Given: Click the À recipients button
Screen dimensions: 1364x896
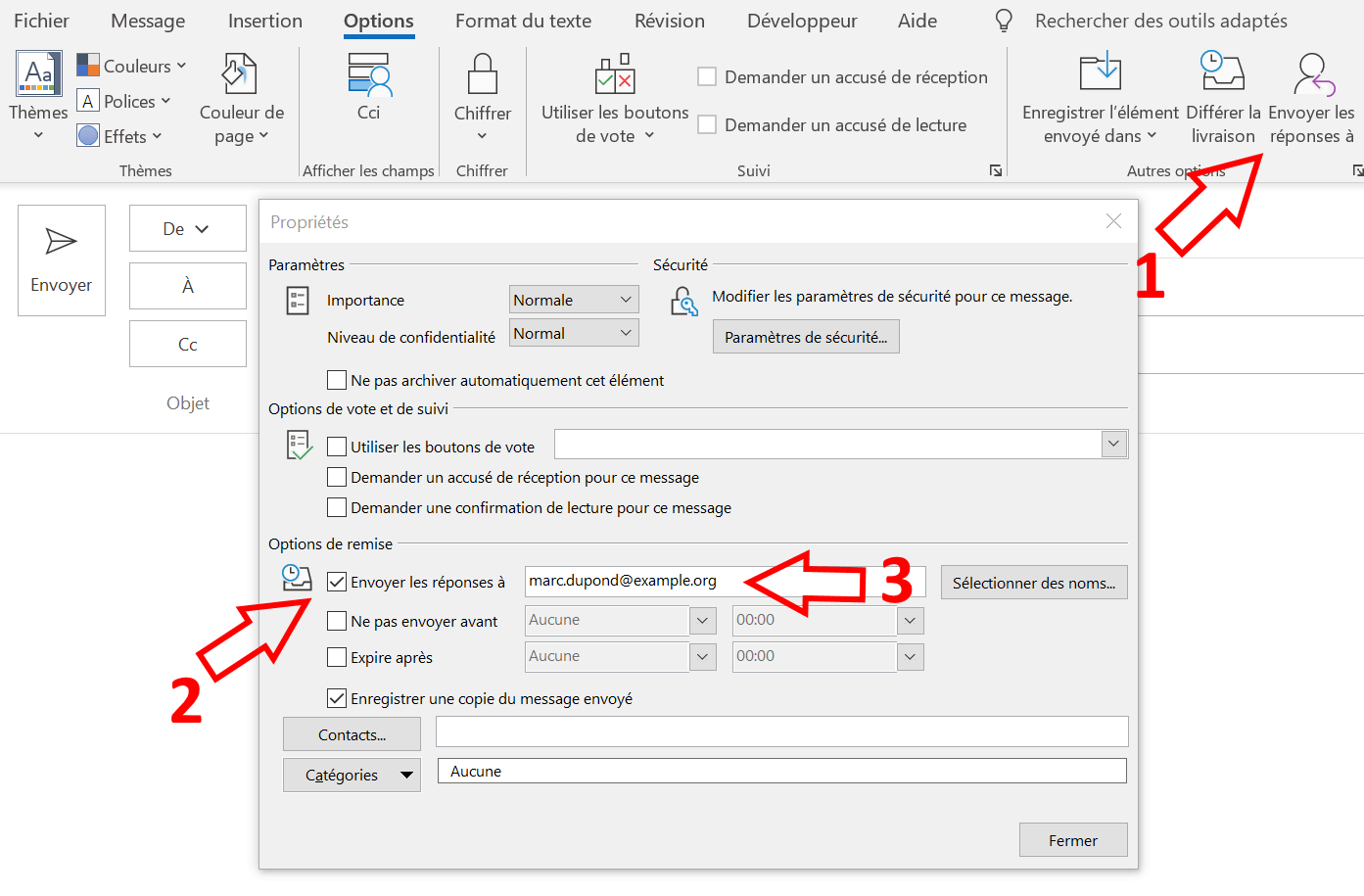Looking at the screenshot, I should pos(188,286).
